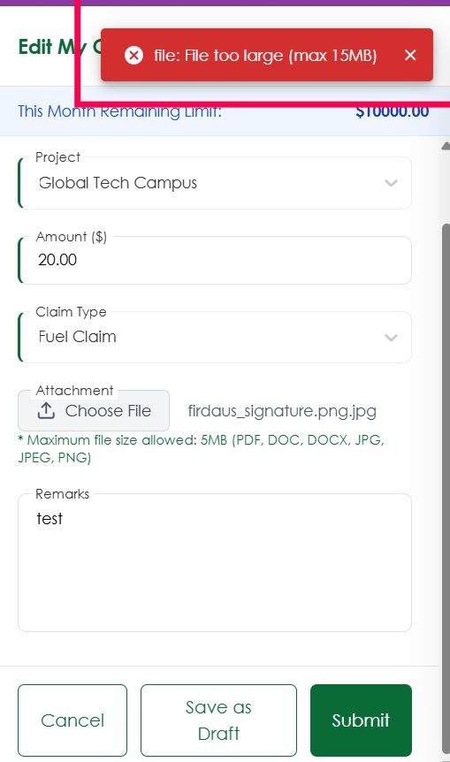Click the This Month Remaining Limit label
This screenshot has width=450, height=762.
[x=119, y=111]
